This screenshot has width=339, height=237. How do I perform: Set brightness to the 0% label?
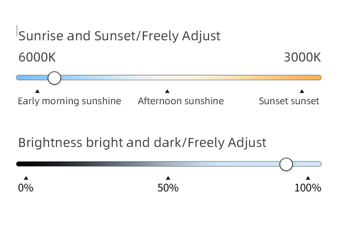click(x=26, y=188)
